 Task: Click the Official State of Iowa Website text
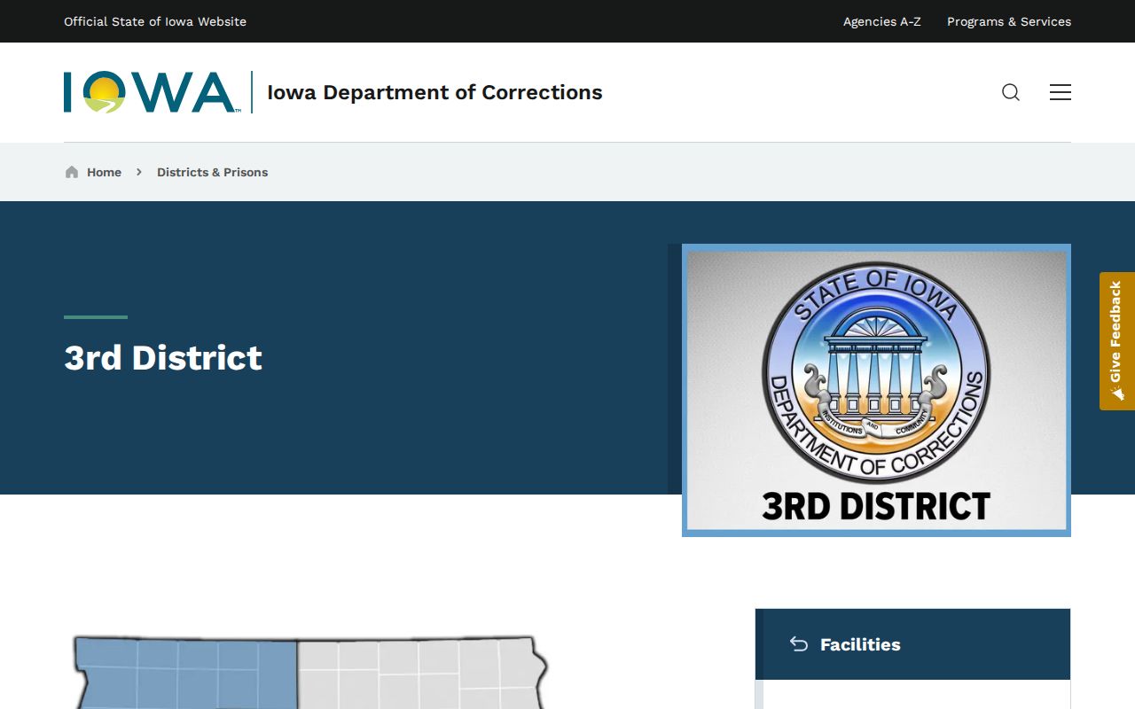[x=155, y=21]
